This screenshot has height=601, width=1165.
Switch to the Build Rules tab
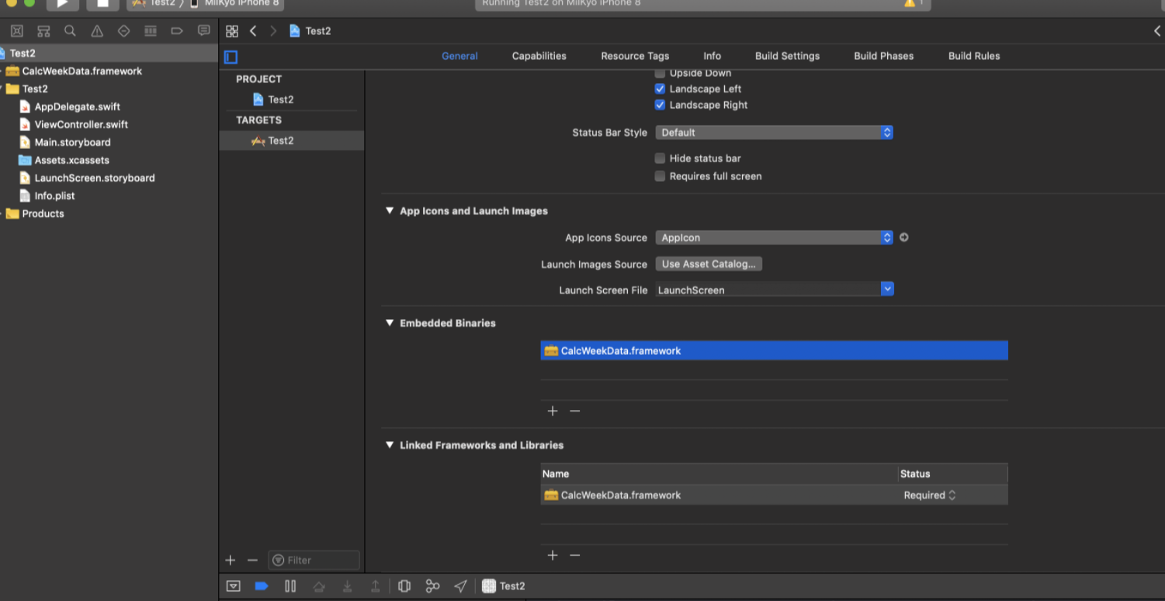point(974,56)
